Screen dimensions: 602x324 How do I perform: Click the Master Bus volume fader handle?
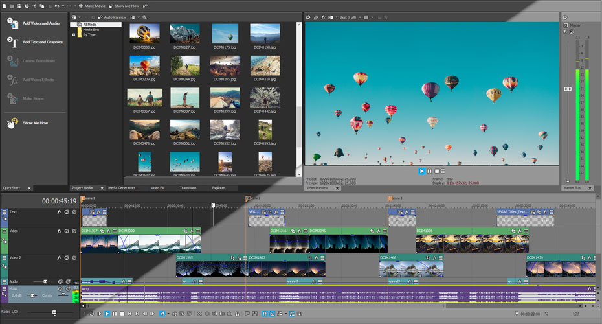tap(568, 89)
